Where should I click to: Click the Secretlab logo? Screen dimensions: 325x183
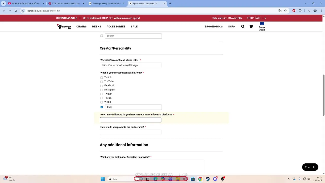64,27
